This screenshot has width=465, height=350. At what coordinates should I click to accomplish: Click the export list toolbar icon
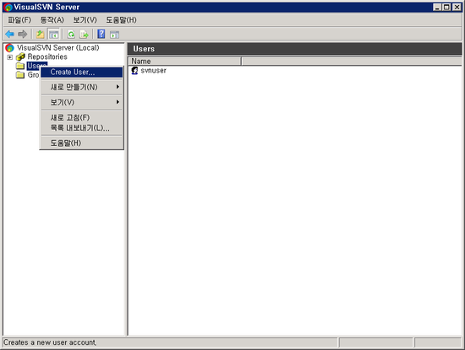(x=85, y=35)
